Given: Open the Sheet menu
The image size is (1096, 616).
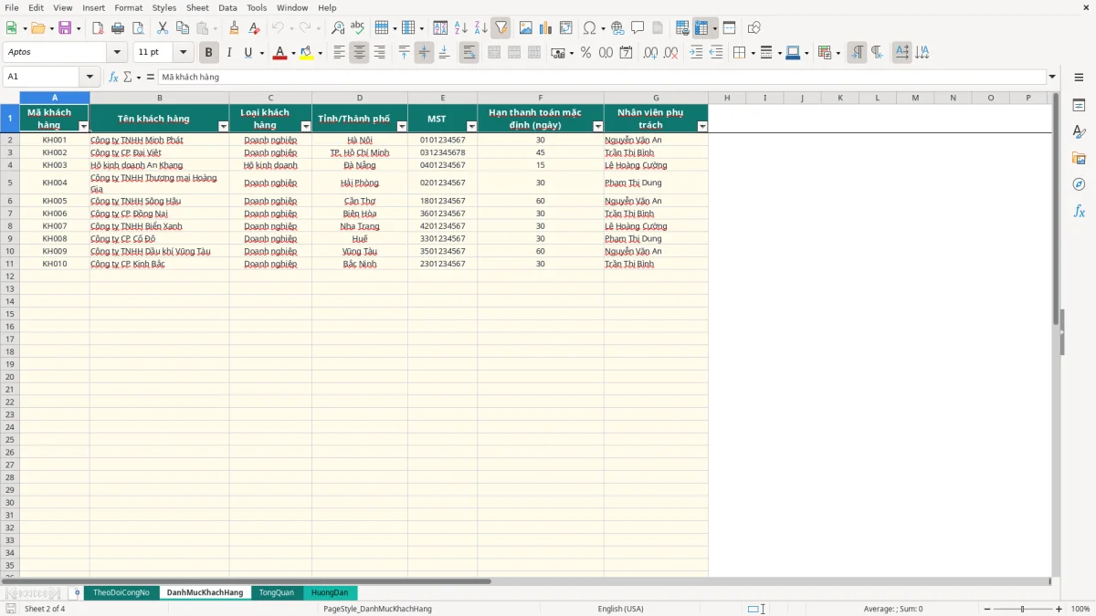Looking at the screenshot, I should pos(197,7).
